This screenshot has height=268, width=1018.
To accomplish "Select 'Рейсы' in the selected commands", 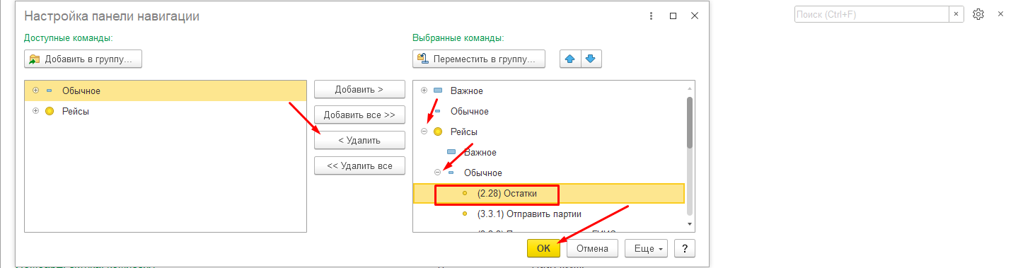I will pyautogui.click(x=549, y=132).
